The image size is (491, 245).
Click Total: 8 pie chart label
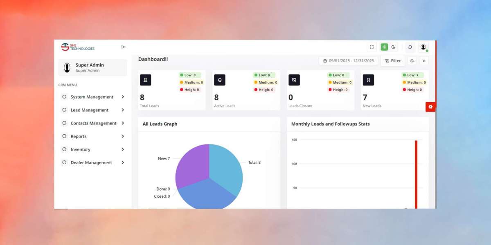click(x=254, y=163)
